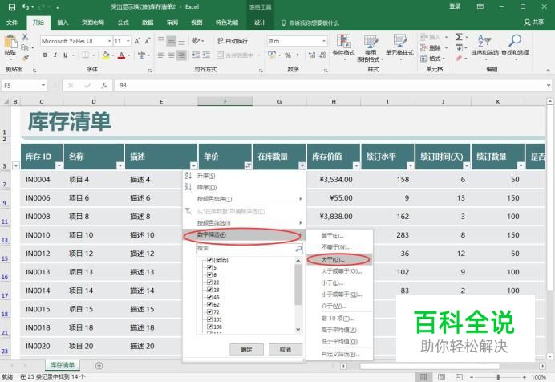Open the 续订数量 column filter dropdown
The height and width of the screenshot is (382, 555).
click(x=521, y=165)
